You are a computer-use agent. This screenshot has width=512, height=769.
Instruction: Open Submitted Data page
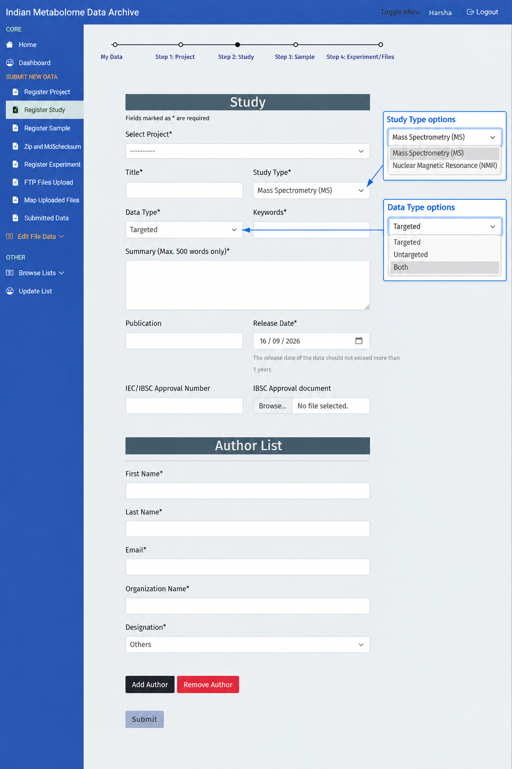point(46,218)
